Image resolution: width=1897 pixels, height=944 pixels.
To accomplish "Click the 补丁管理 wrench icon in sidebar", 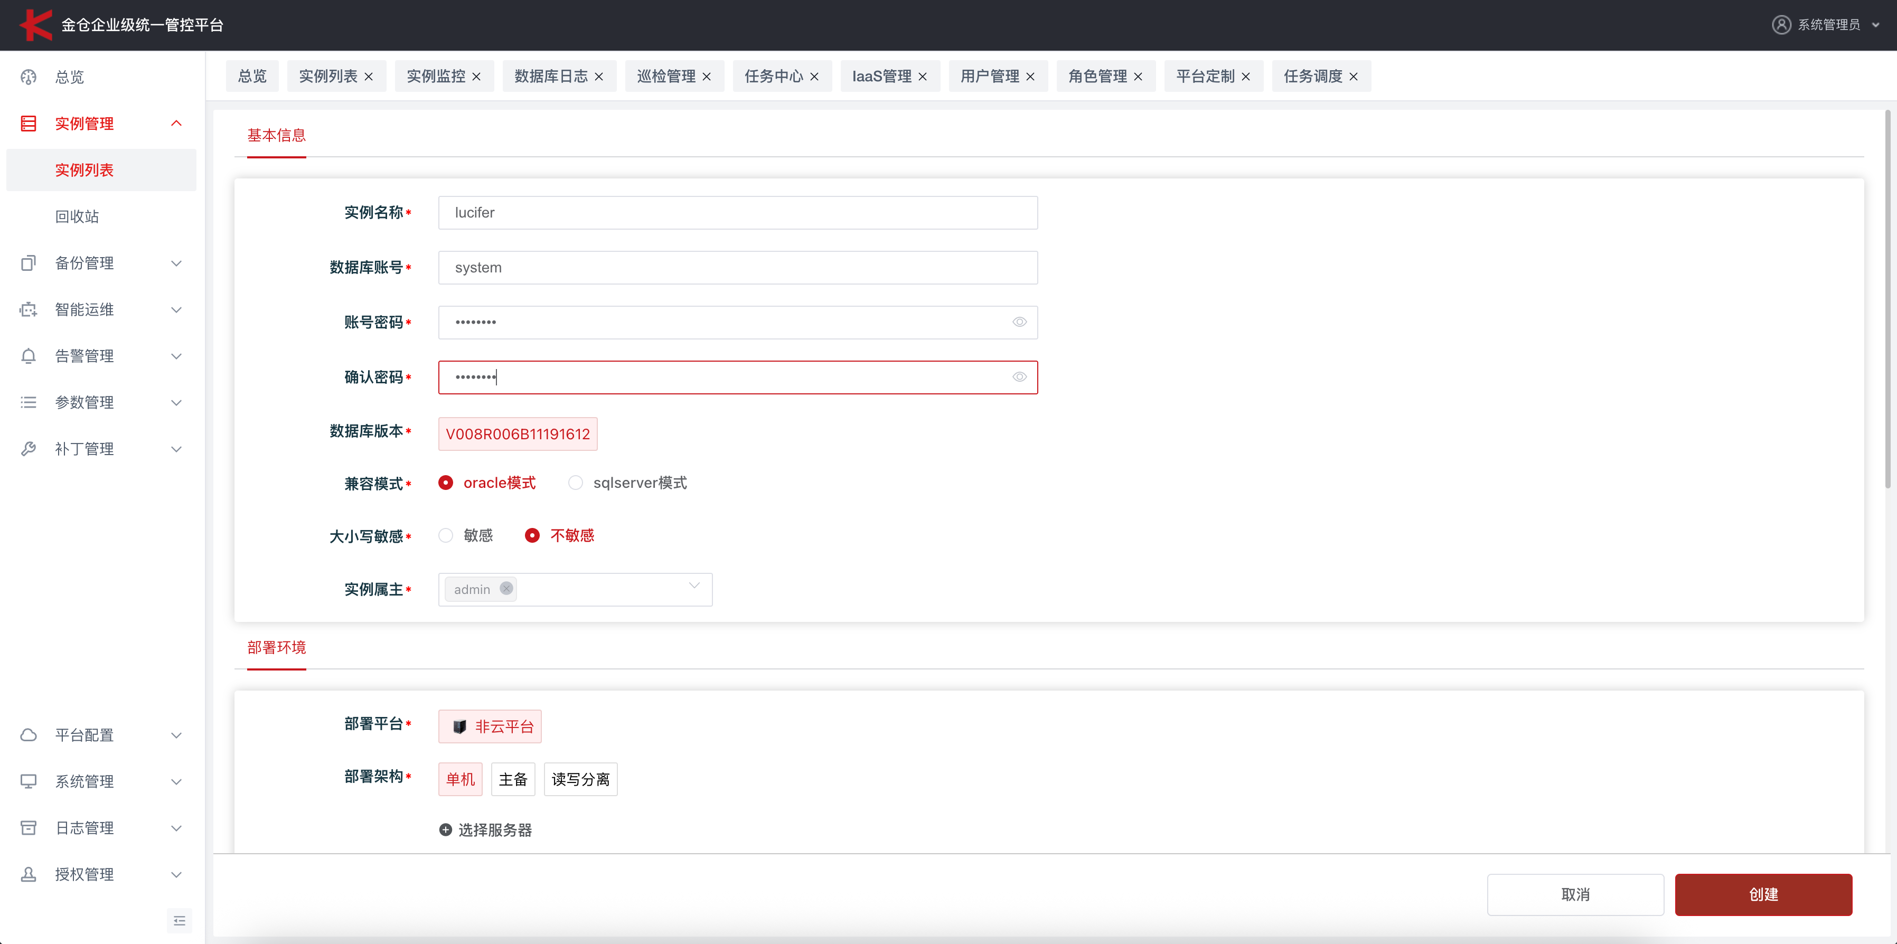I will point(29,449).
